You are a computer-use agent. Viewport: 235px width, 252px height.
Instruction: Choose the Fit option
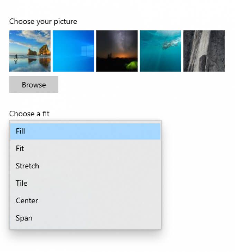[85, 148]
